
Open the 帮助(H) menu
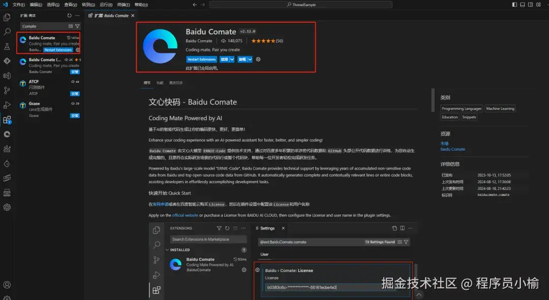tap(141, 5)
